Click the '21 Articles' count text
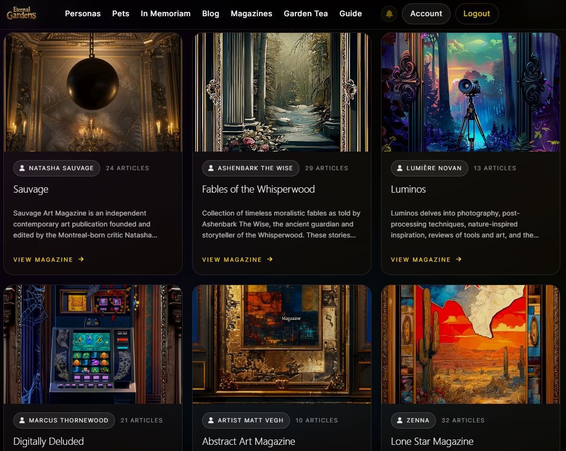Viewport: 566px width, 451px height. pos(142,420)
